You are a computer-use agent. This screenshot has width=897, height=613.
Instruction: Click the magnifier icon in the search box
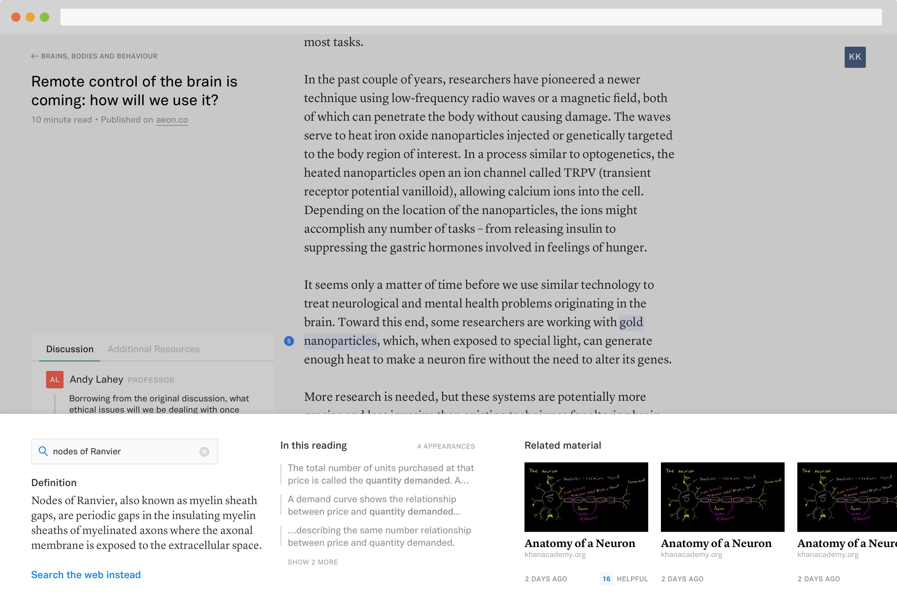43,451
